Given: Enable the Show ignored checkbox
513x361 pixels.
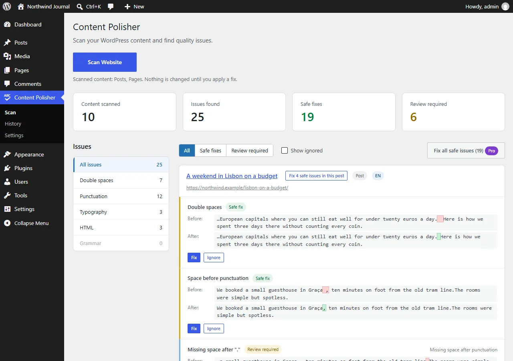Looking at the screenshot, I should click(285, 150).
